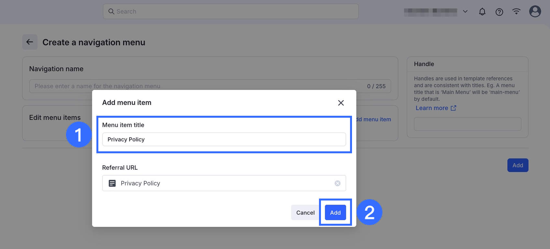Open the Learn more link
This screenshot has width=550, height=249.
(432, 108)
